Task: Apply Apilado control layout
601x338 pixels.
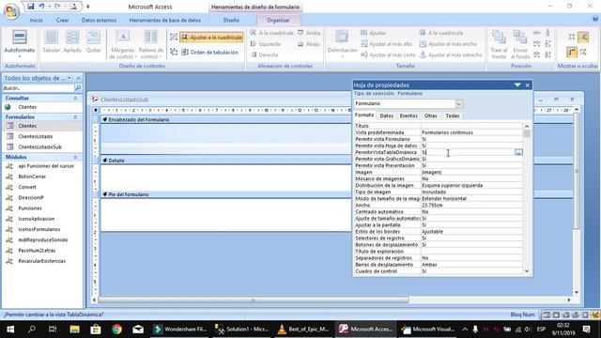Action: point(72,41)
